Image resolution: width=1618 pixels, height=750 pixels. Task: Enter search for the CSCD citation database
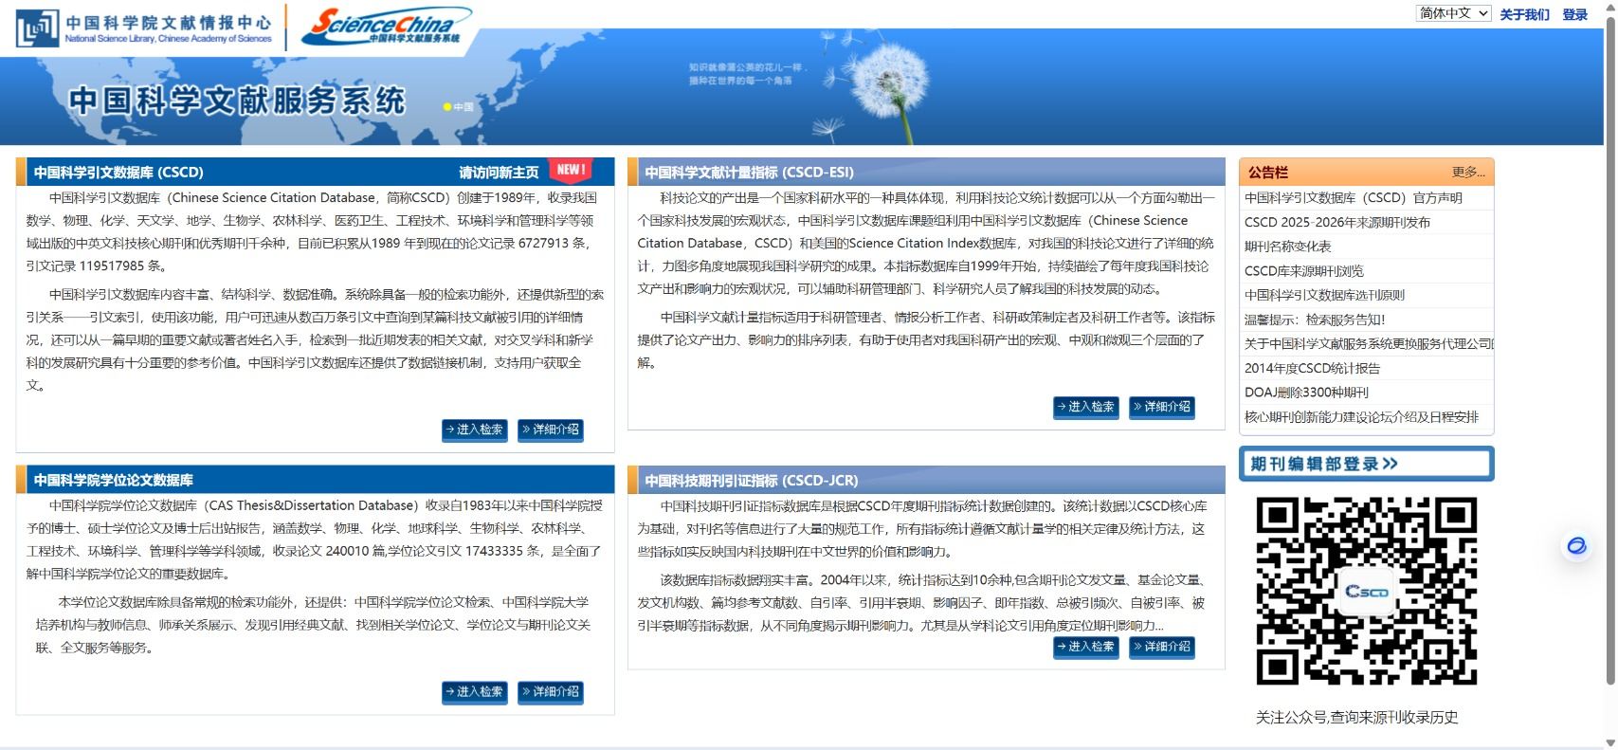(474, 430)
